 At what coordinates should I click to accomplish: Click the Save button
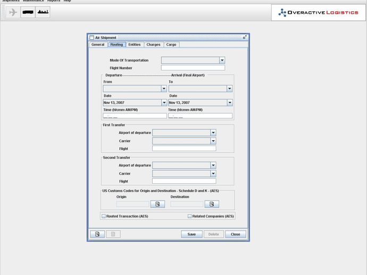coord(191,234)
